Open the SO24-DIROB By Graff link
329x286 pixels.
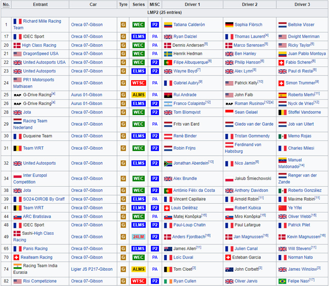(44, 199)
